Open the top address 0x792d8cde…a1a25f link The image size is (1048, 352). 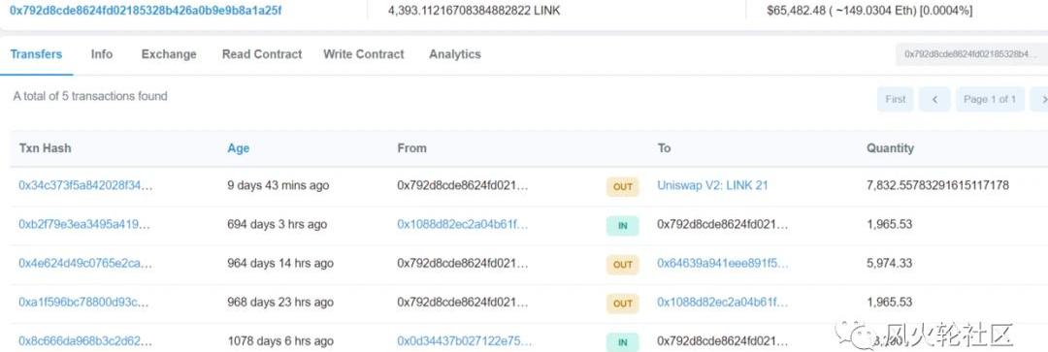(x=145, y=10)
